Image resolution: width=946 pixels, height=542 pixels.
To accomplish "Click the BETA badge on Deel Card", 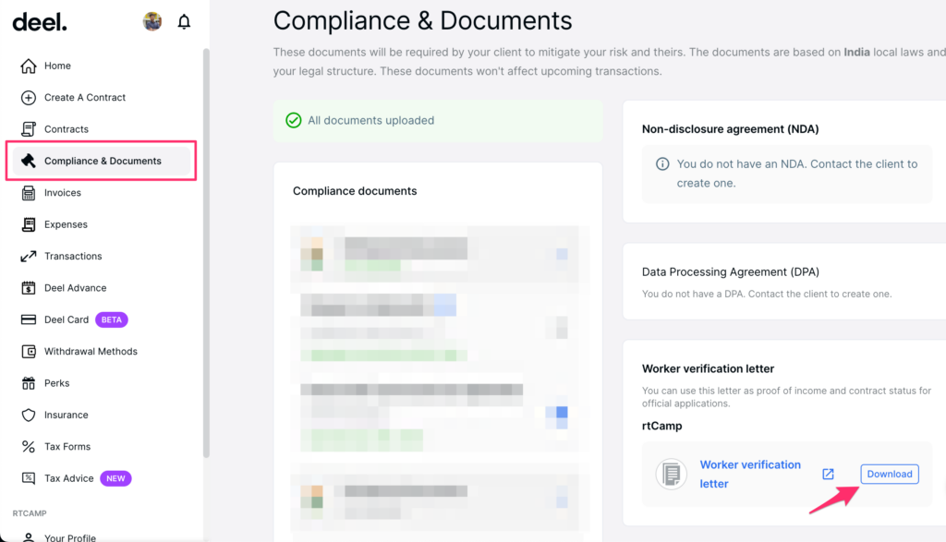I will coord(112,319).
